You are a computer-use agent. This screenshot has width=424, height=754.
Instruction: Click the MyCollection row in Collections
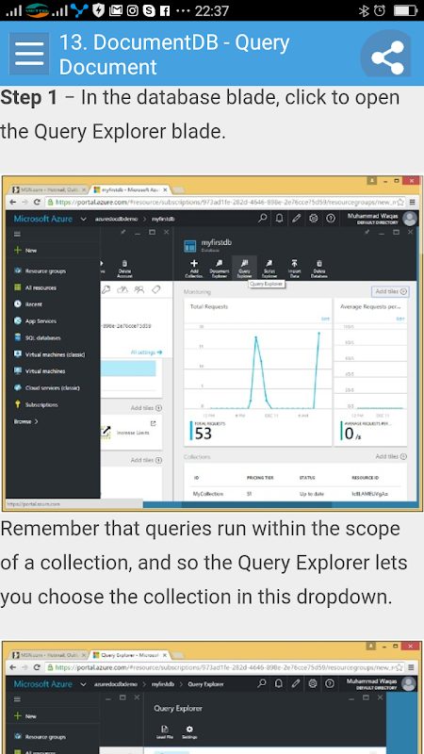[295, 494]
